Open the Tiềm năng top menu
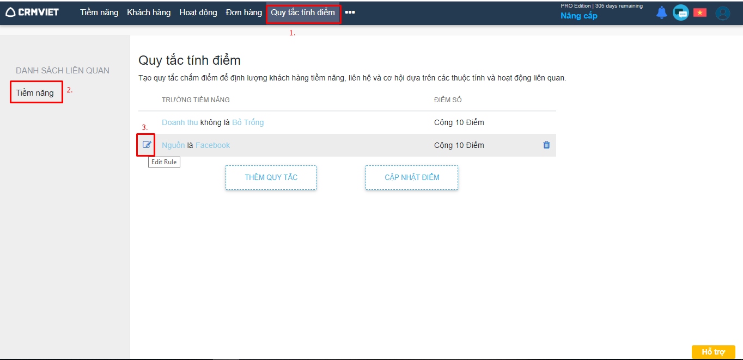This screenshot has height=360, width=743. coord(99,13)
